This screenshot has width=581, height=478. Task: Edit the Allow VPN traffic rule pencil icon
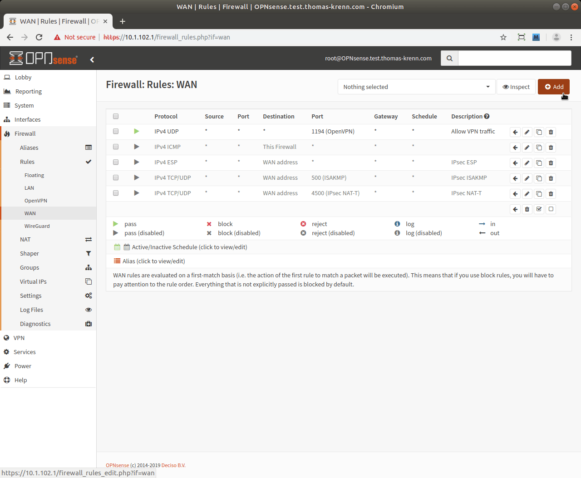(x=527, y=132)
